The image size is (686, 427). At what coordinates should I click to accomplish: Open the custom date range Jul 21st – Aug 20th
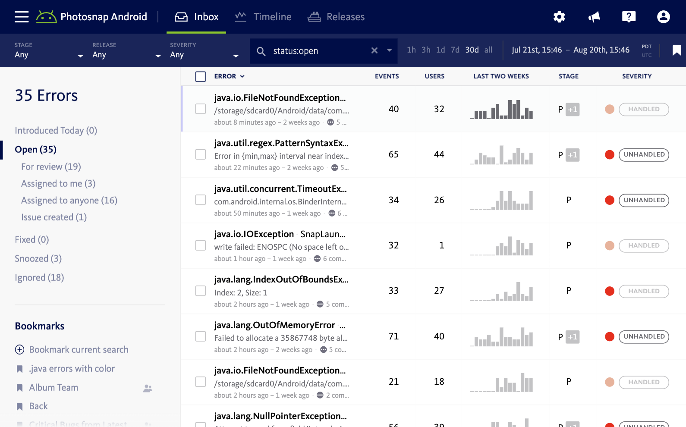pyautogui.click(x=570, y=50)
